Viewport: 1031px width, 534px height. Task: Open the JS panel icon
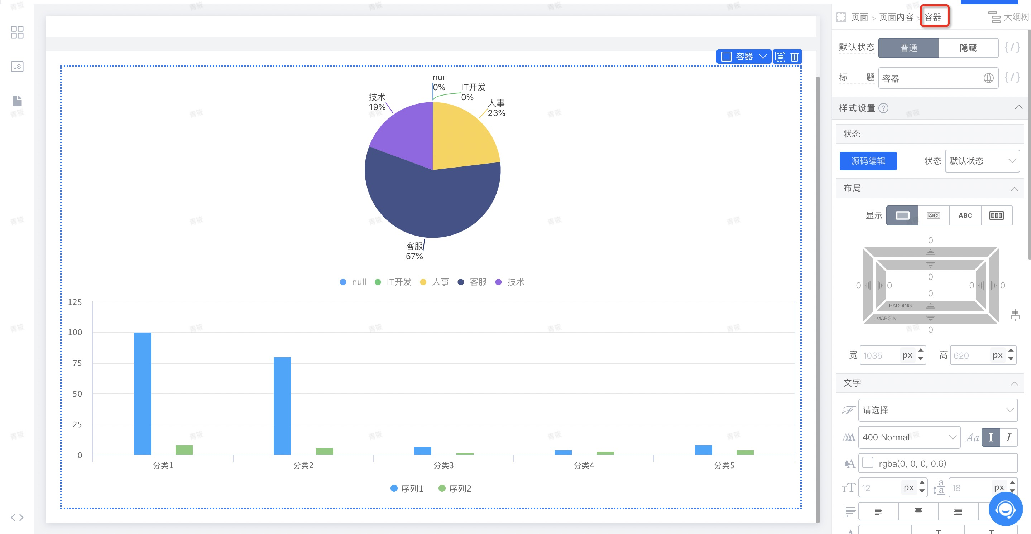(x=17, y=67)
